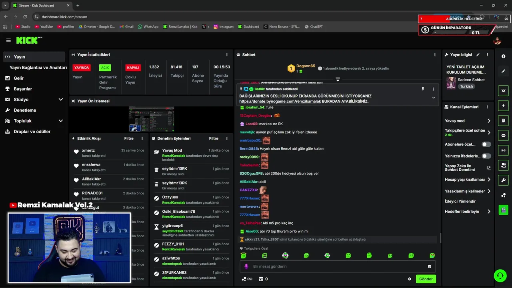The image size is (512, 288).
Task: Click the pencil edit icon in right toolbar
Action: pyautogui.click(x=503, y=71)
